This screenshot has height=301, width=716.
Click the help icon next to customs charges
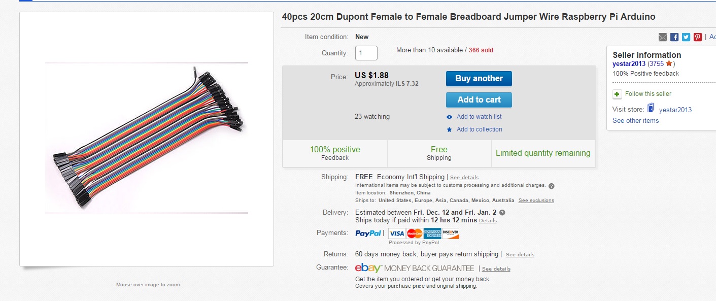552,186
